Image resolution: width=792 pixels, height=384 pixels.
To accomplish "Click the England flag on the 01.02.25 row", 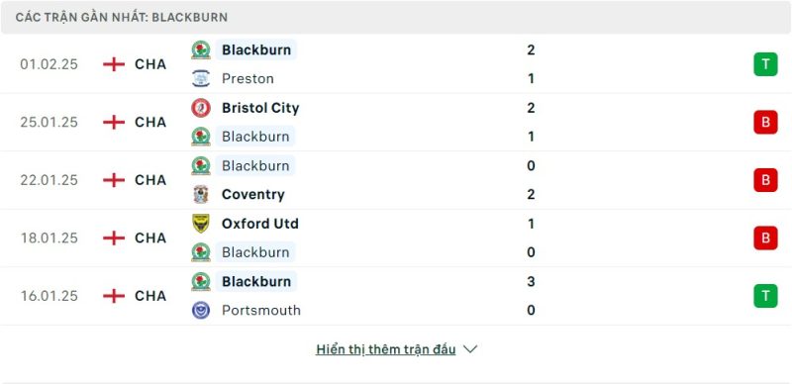I will click(114, 64).
